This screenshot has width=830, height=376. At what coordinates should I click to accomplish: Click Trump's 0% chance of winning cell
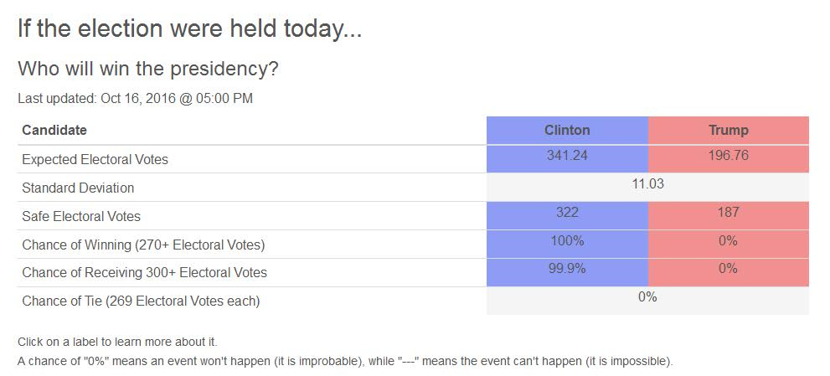click(728, 240)
